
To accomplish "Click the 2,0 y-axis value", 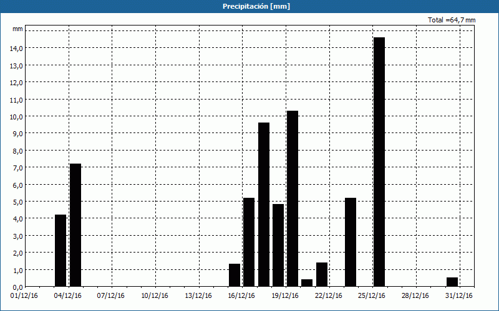I will click(18, 253).
